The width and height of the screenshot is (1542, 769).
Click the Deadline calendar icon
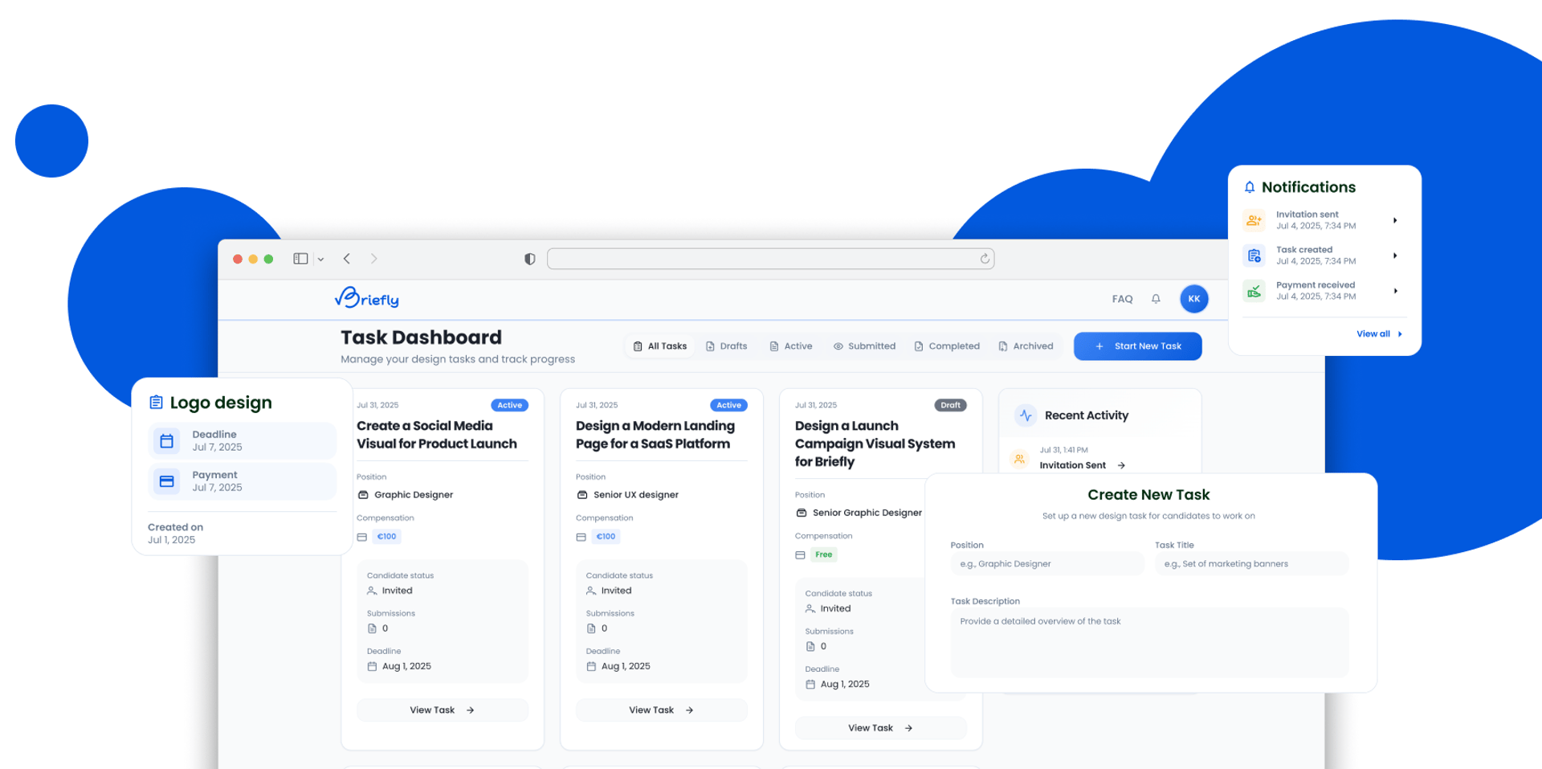(x=167, y=441)
